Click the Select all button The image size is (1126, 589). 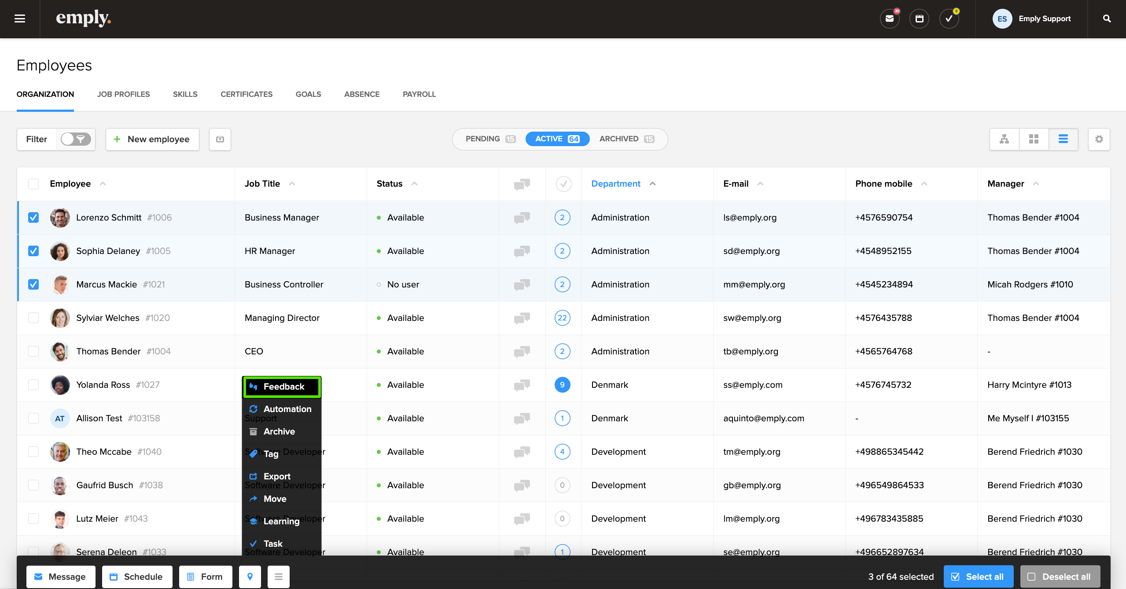[978, 576]
